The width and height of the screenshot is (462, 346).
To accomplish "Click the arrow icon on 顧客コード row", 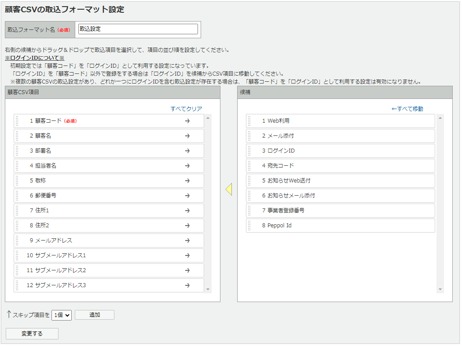I will tap(188, 120).
